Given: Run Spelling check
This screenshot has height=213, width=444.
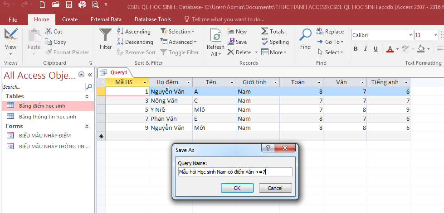Looking at the screenshot, I should pos(275,42).
